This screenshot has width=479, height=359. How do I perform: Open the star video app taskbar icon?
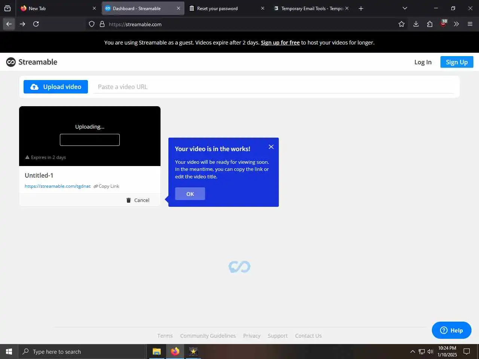(x=193, y=352)
